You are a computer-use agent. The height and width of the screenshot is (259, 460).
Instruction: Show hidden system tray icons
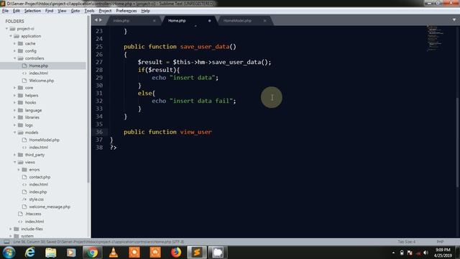click(x=393, y=253)
